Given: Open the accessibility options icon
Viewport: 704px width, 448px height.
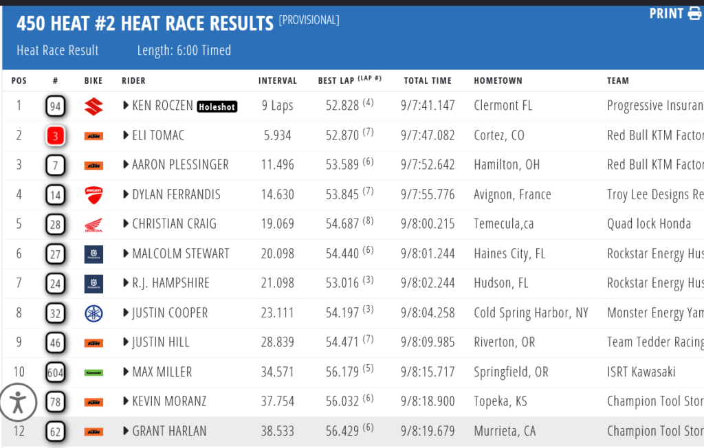Looking at the screenshot, I should pos(18,402).
